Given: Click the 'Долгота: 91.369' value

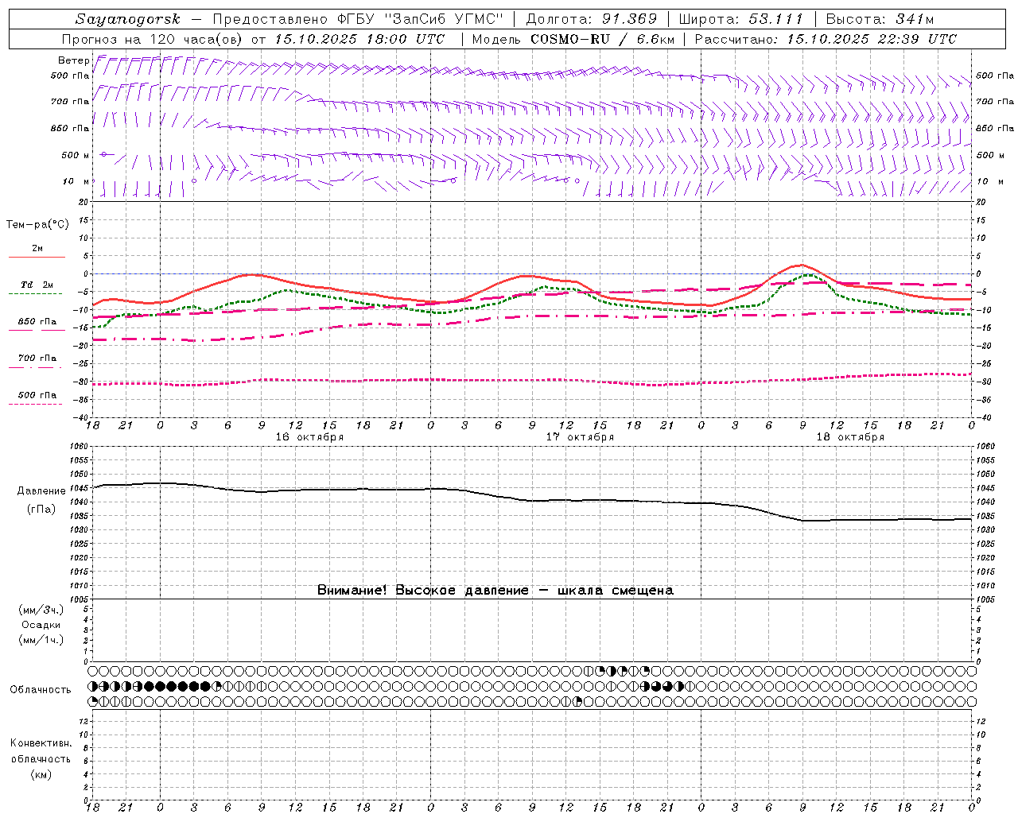Looking at the screenshot, I should click(x=592, y=19).
